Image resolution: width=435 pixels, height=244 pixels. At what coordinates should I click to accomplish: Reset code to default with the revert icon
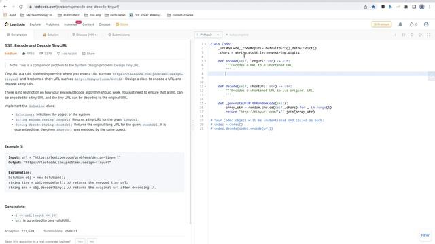point(412,35)
